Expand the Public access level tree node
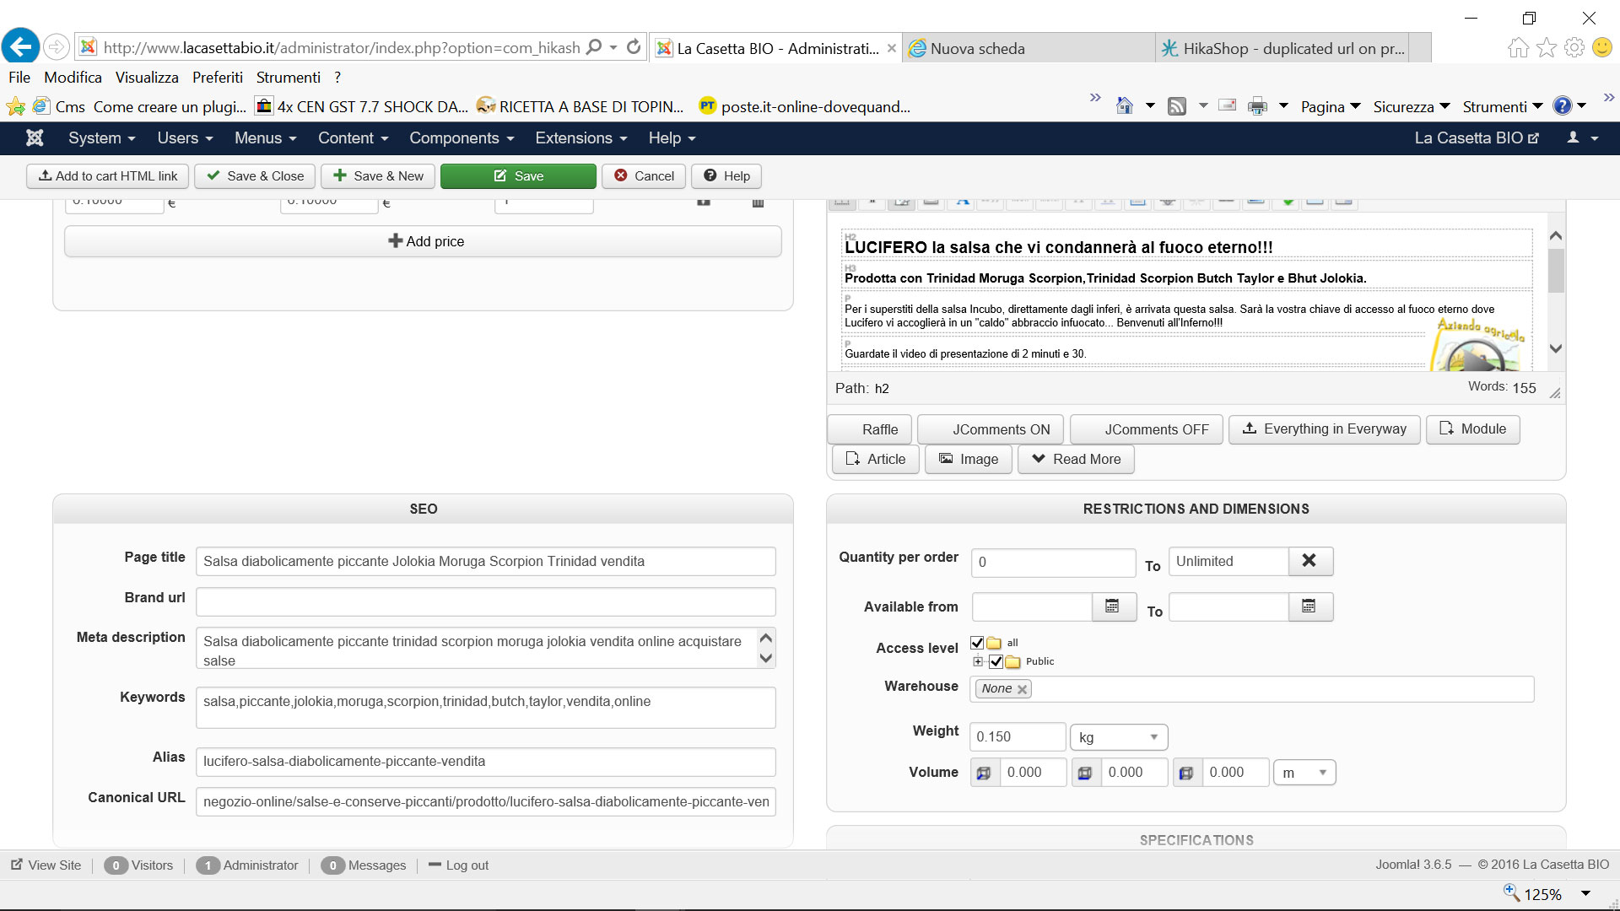 pyautogui.click(x=978, y=661)
